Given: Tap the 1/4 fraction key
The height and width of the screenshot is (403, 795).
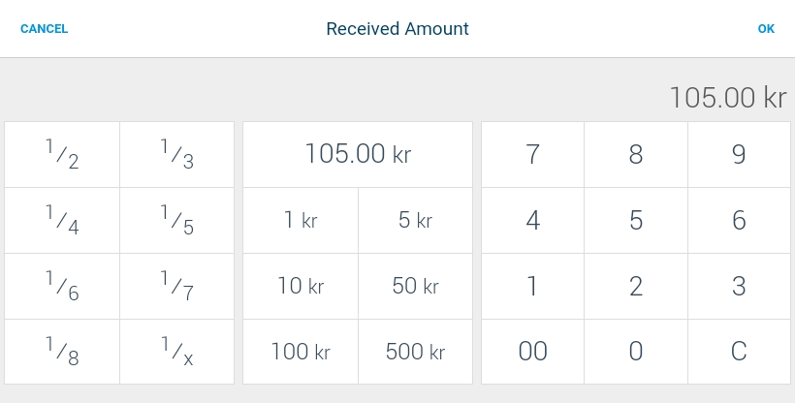Looking at the screenshot, I should point(62,221).
